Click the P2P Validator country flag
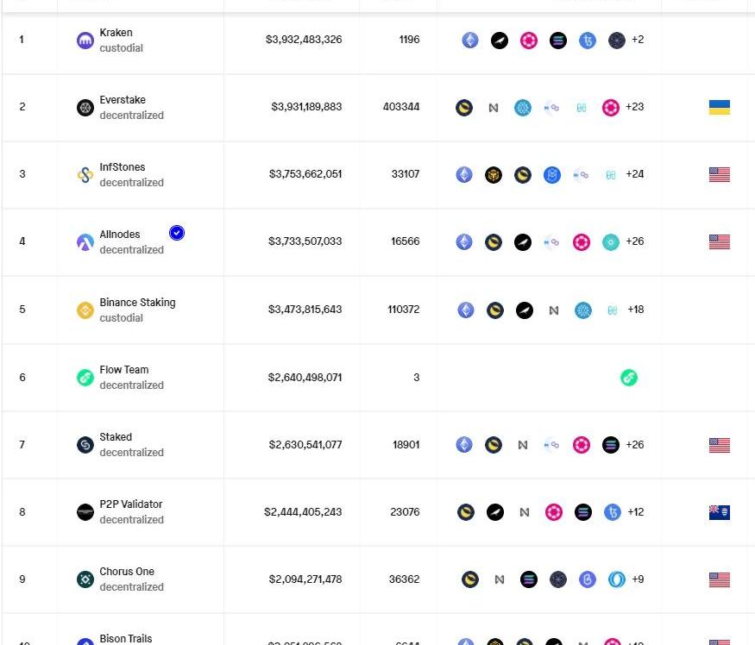Screen dimensions: 755x645 pos(719,512)
